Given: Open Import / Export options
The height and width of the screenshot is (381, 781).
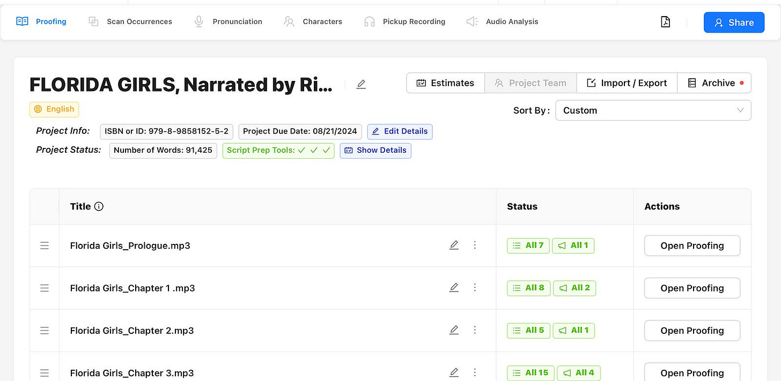Looking at the screenshot, I should [x=627, y=83].
